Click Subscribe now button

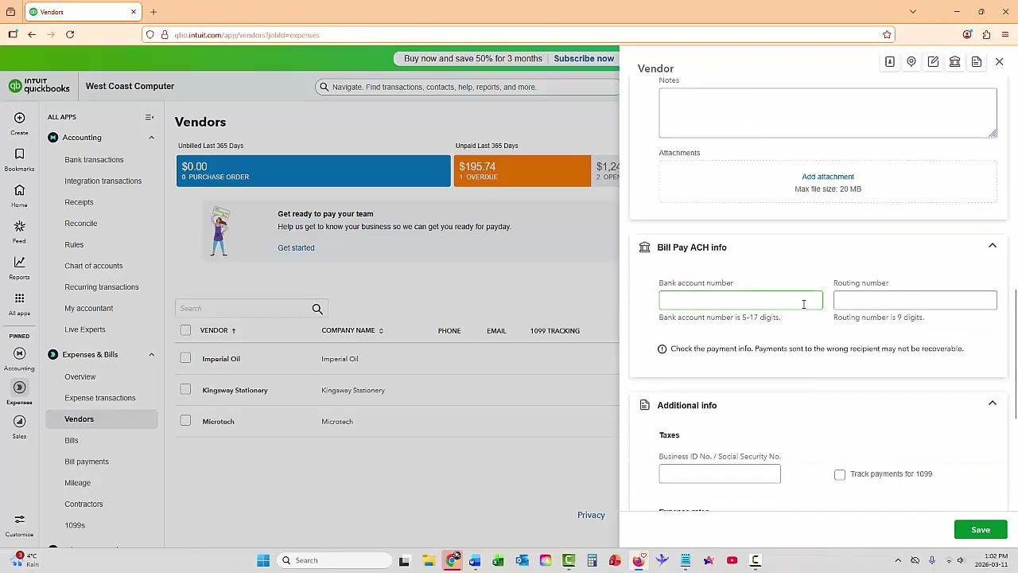coord(584,59)
